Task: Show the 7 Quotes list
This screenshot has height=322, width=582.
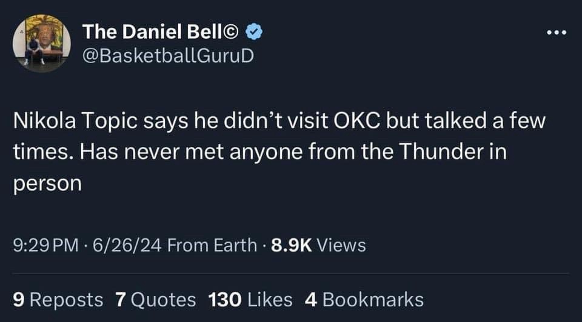Action: (155, 299)
